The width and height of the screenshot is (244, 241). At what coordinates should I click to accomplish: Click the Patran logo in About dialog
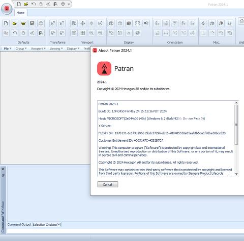(x=104, y=68)
